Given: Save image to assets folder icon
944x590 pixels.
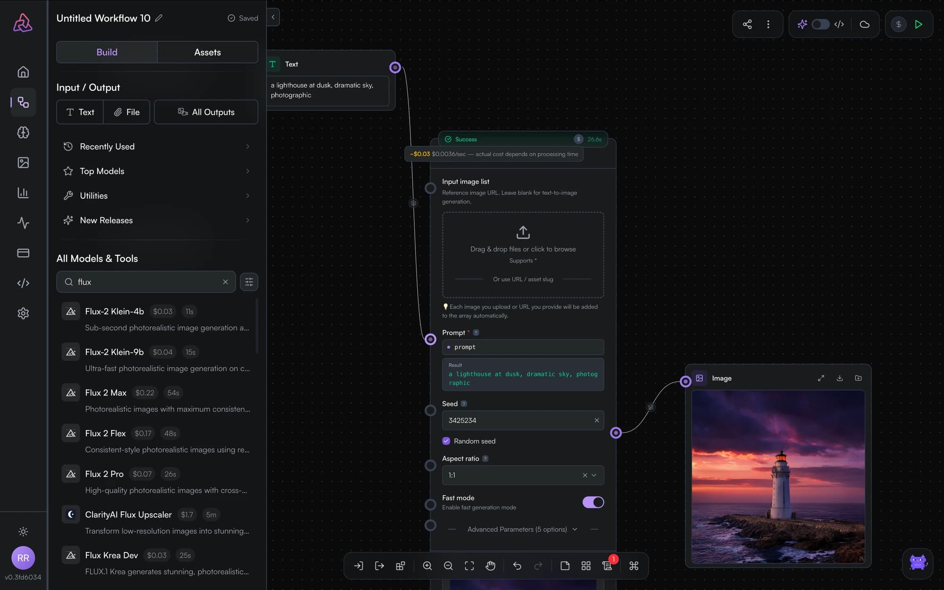Looking at the screenshot, I should [x=858, y=378].
